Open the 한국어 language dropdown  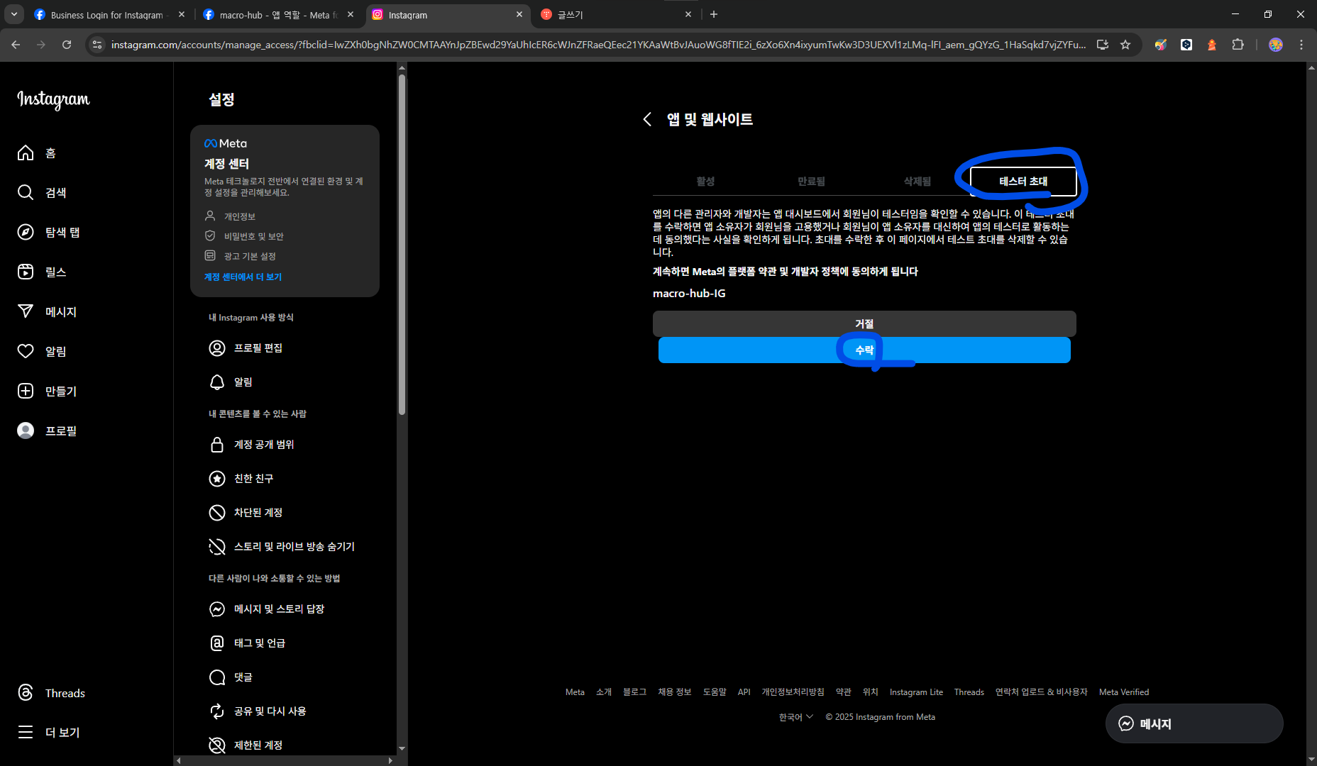(x=795, y=717)
